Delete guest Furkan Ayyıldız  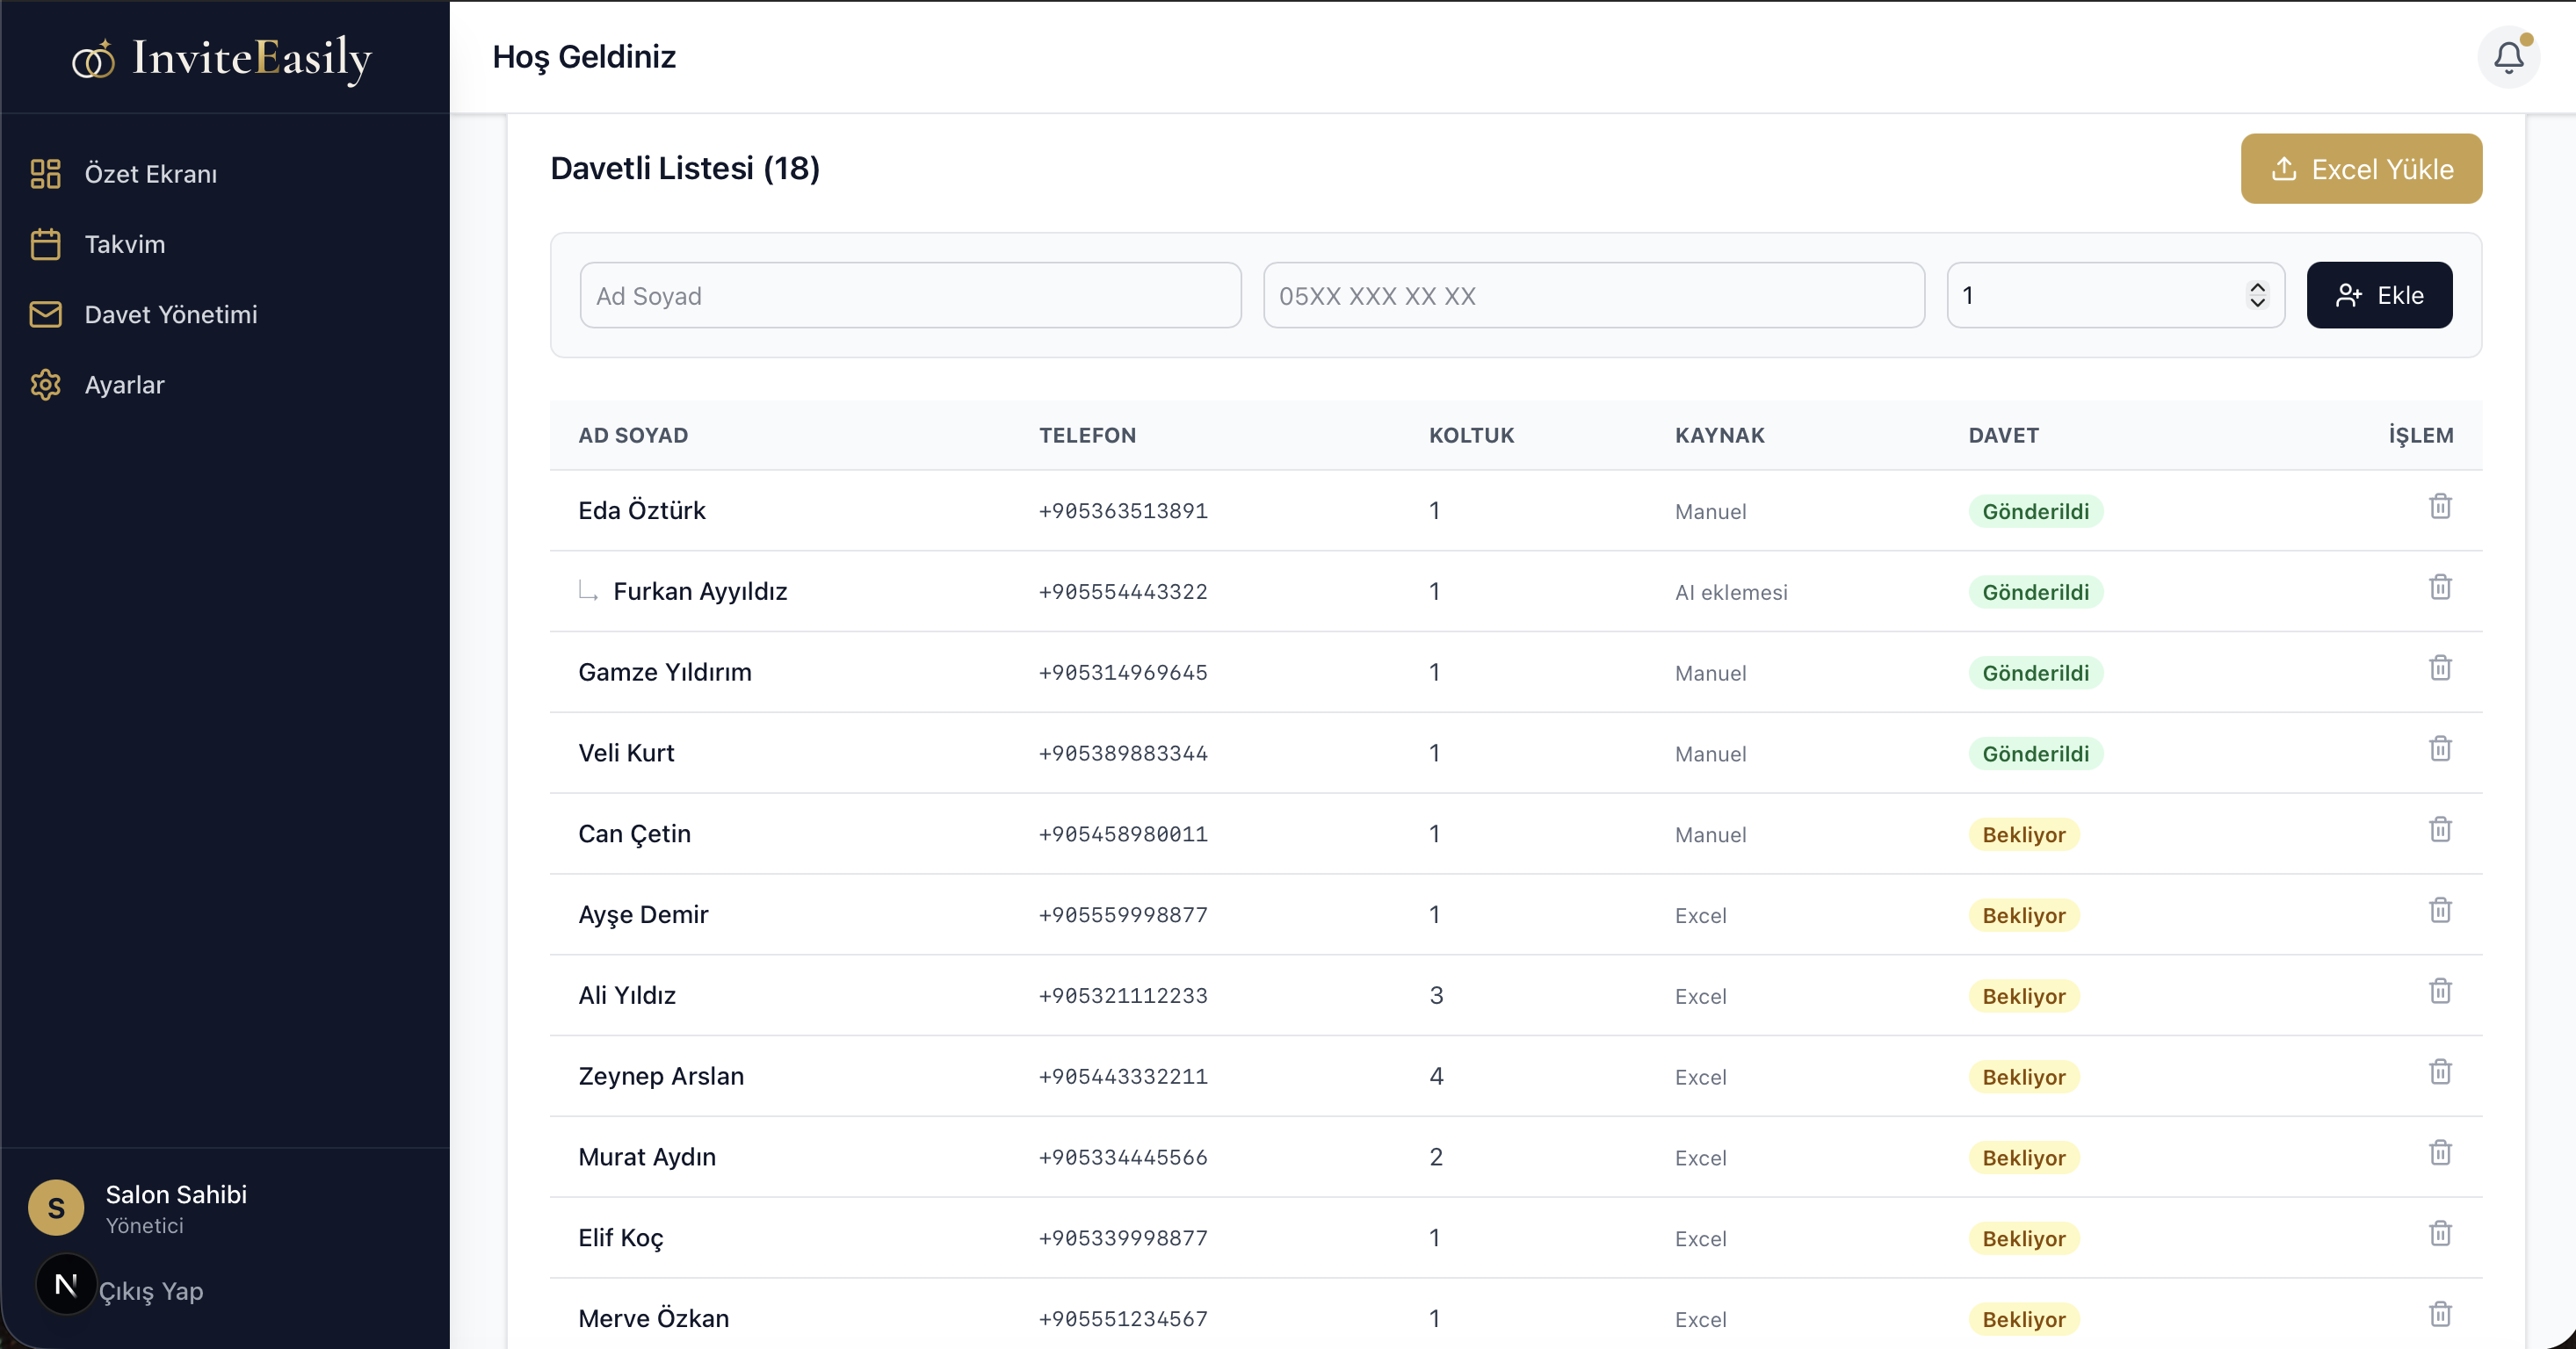point(2440,588)
